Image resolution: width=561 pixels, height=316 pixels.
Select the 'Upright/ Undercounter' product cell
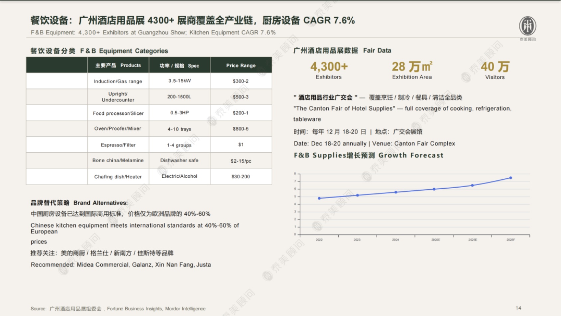pos(118,97)
